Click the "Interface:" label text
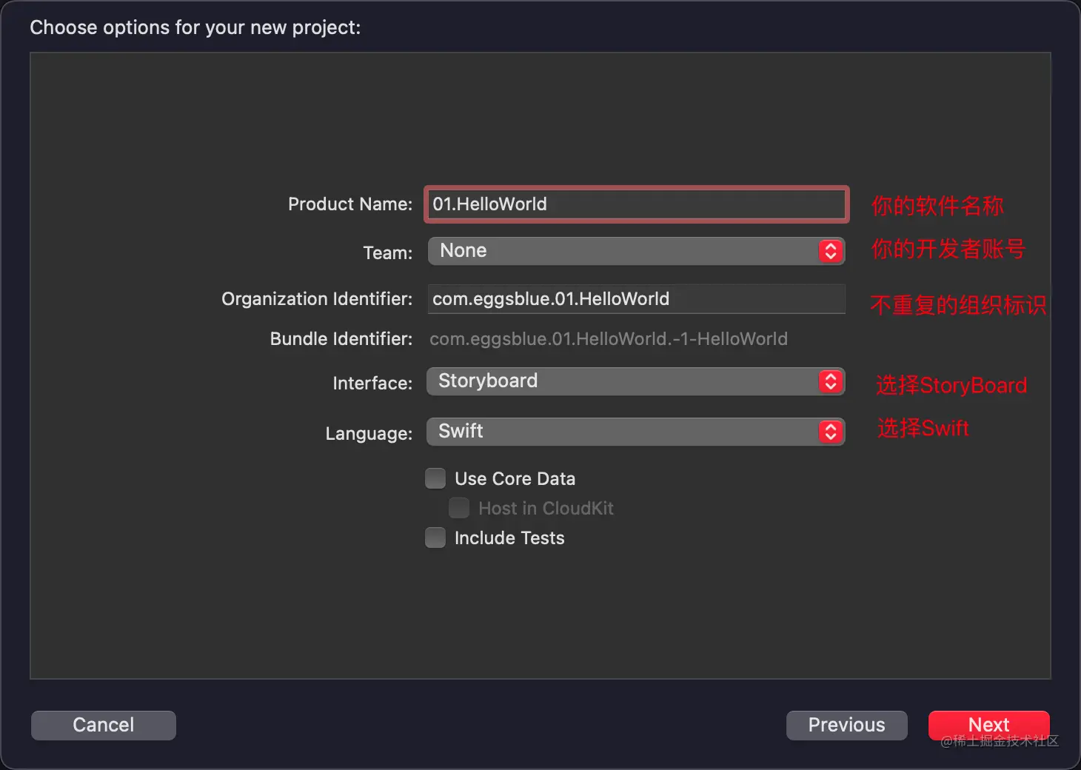Viewport: 1081px width, 770px height. click(x=372, y=383)
